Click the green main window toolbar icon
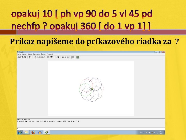This screenshot has height=140, width=186. (78, 57)
